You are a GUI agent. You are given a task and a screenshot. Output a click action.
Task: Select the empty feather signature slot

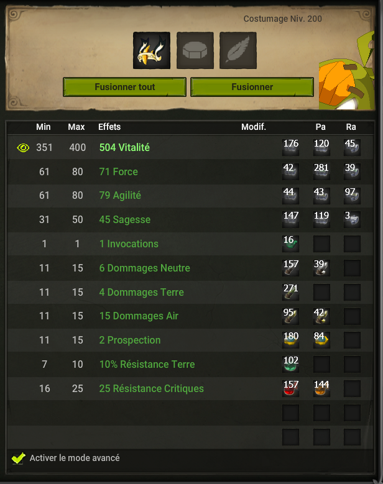tap(238, 50)
